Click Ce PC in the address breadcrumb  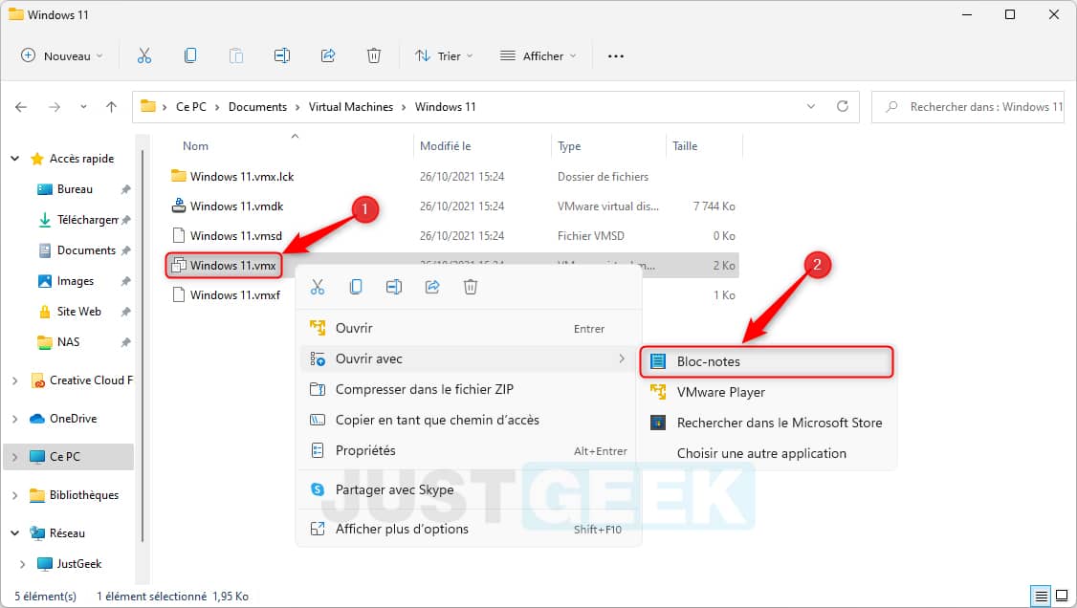[x=191, y=107]
